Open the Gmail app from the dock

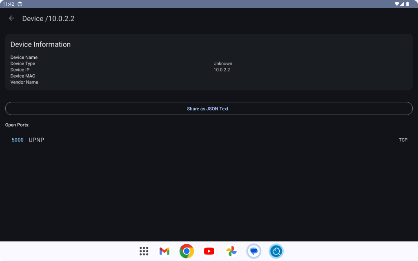164,251
